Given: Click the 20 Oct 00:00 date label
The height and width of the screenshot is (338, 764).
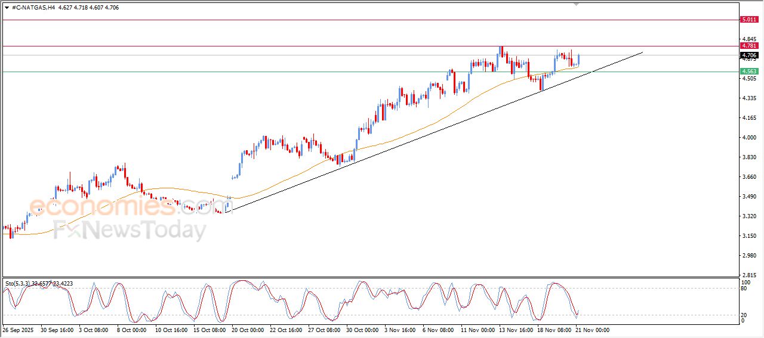Looking at the screenshot, I should tap(247, 329).
